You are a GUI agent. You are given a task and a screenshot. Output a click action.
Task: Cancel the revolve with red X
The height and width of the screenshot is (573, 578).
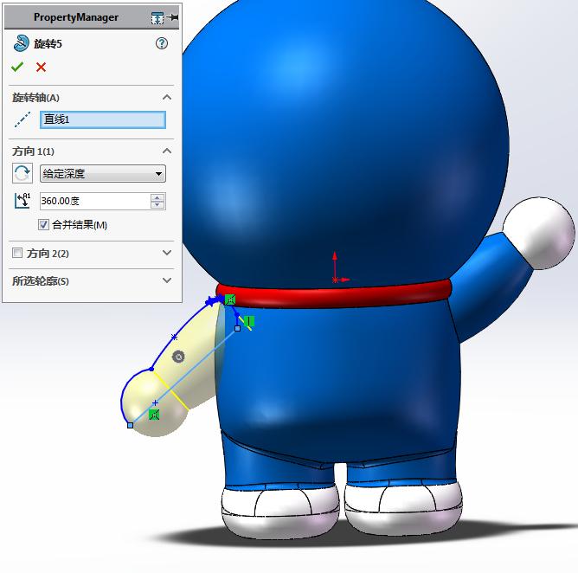41,68
